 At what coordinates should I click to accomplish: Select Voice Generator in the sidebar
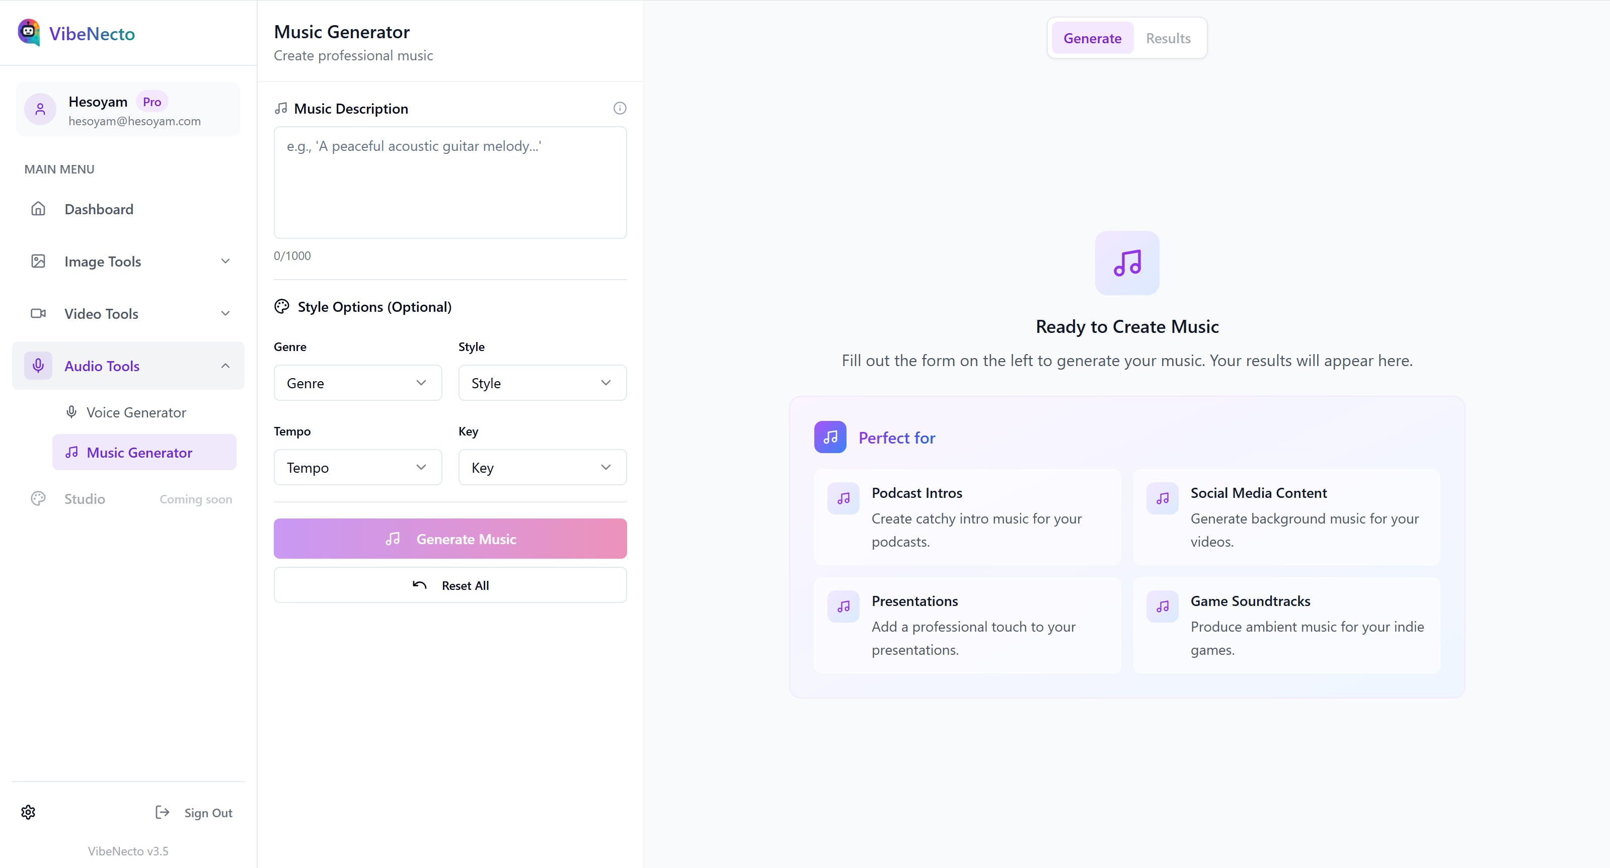coord(144,412)
